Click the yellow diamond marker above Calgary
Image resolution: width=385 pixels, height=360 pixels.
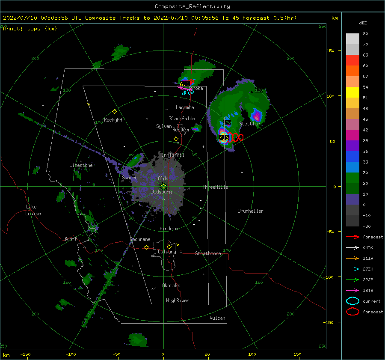[x=169, y=247]
